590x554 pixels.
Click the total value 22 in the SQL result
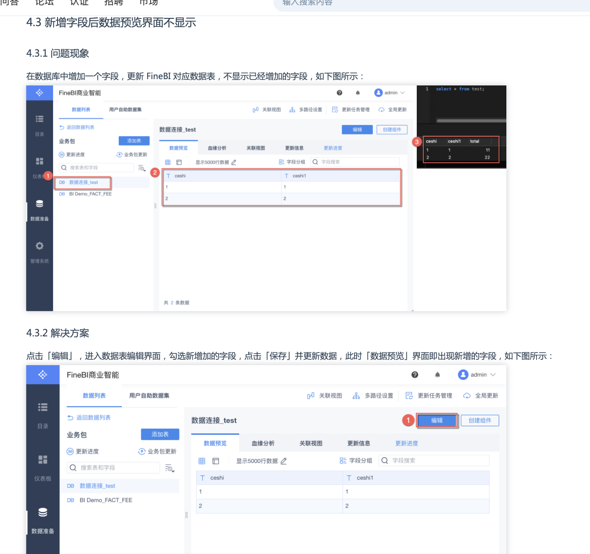point(487,157)
